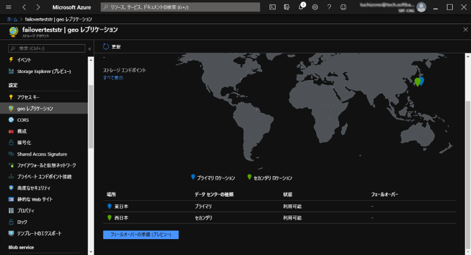Screen dimensions: 471x255
Task: Open portal settings gear
Action: tap(315, 7)
